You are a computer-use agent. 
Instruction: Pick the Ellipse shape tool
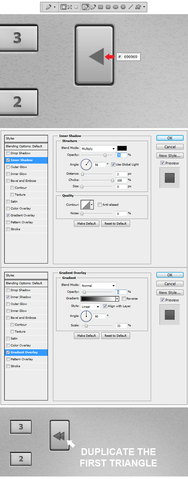[116, 7]
